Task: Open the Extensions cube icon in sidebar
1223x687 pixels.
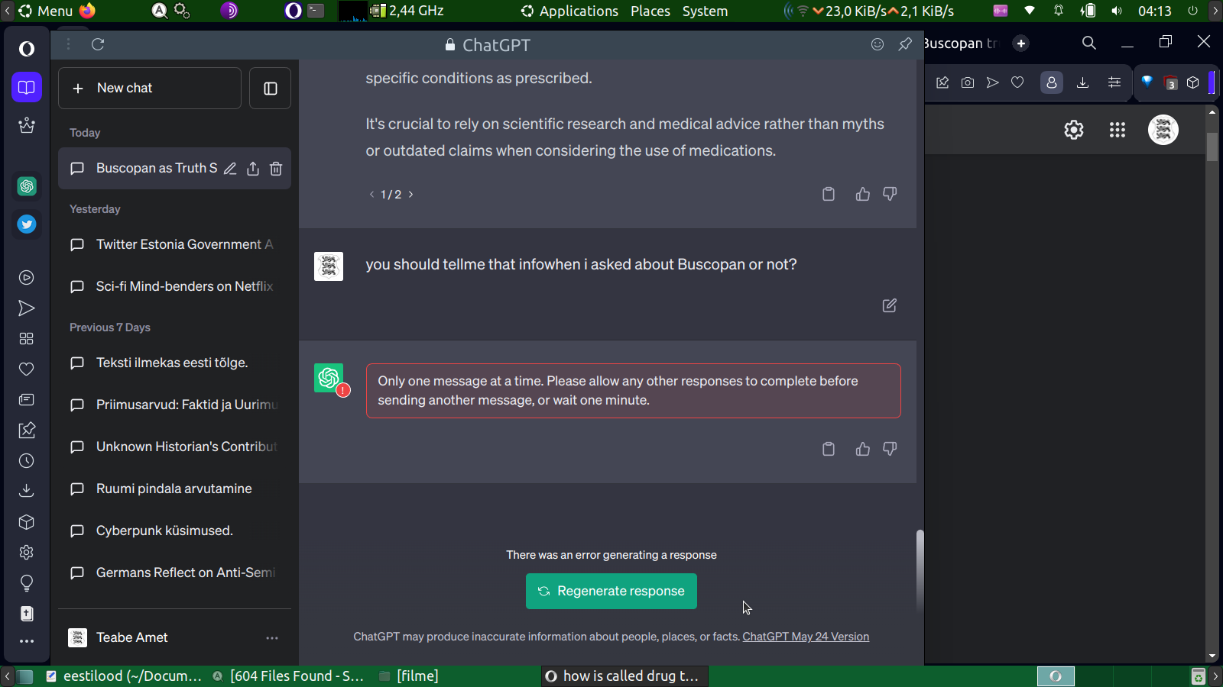Action: pos(27,522)
